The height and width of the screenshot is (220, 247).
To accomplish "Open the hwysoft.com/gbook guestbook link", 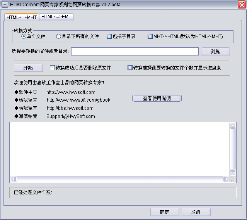I will [x=78, y=100].
